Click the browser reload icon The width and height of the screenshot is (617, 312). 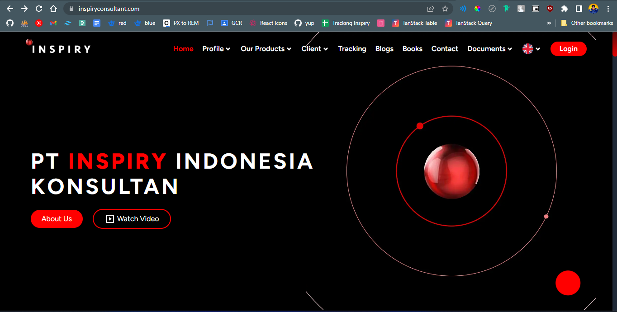click(x=39, y=9)
